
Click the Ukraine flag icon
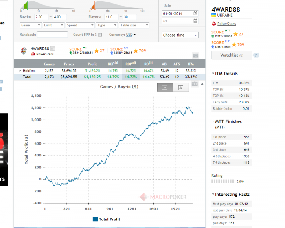214,15
